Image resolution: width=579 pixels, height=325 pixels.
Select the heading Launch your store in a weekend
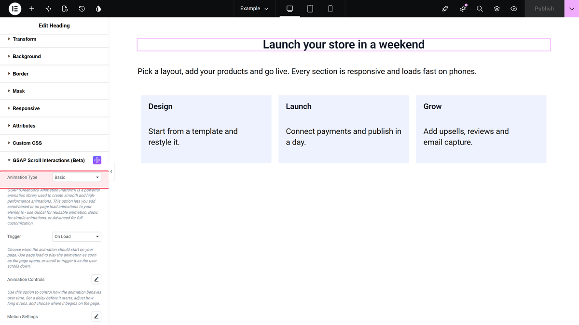(x=344, y=44)
